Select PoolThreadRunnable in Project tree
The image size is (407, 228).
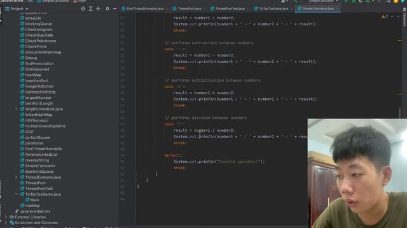(43, 149)
